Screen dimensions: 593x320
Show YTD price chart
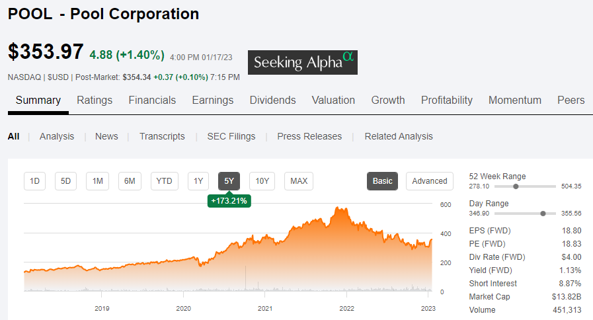(165, 181)
